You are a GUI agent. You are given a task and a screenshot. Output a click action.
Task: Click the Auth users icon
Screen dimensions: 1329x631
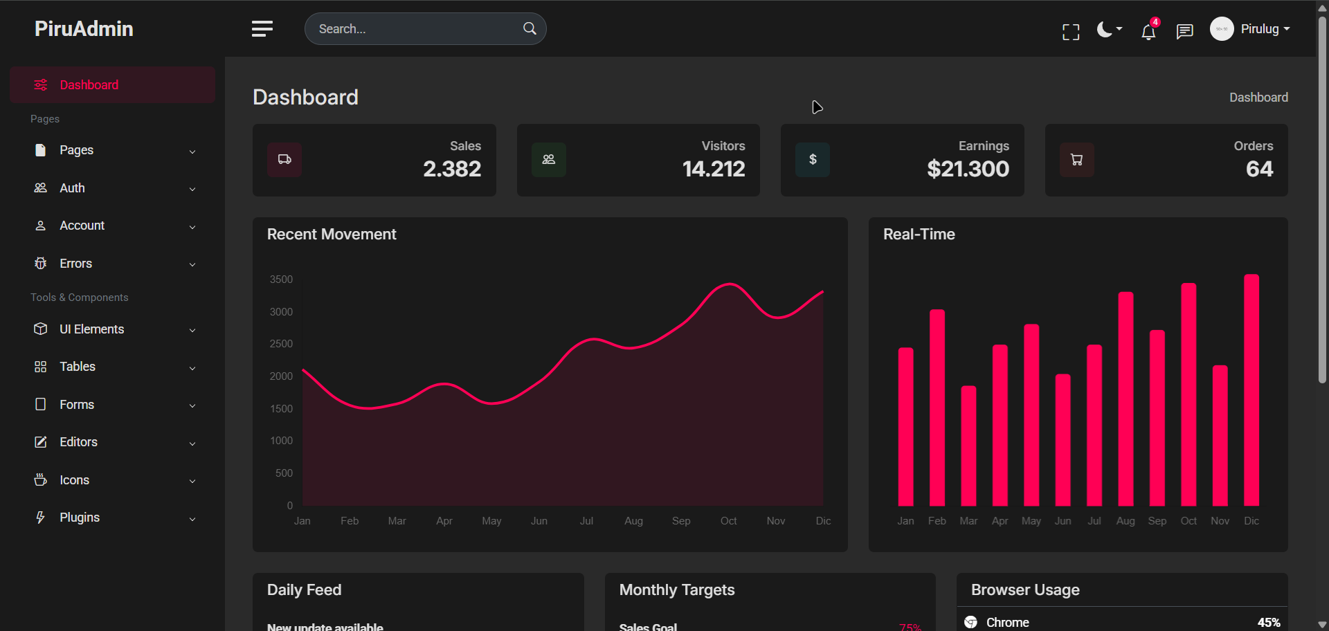[x=41, y=188]
